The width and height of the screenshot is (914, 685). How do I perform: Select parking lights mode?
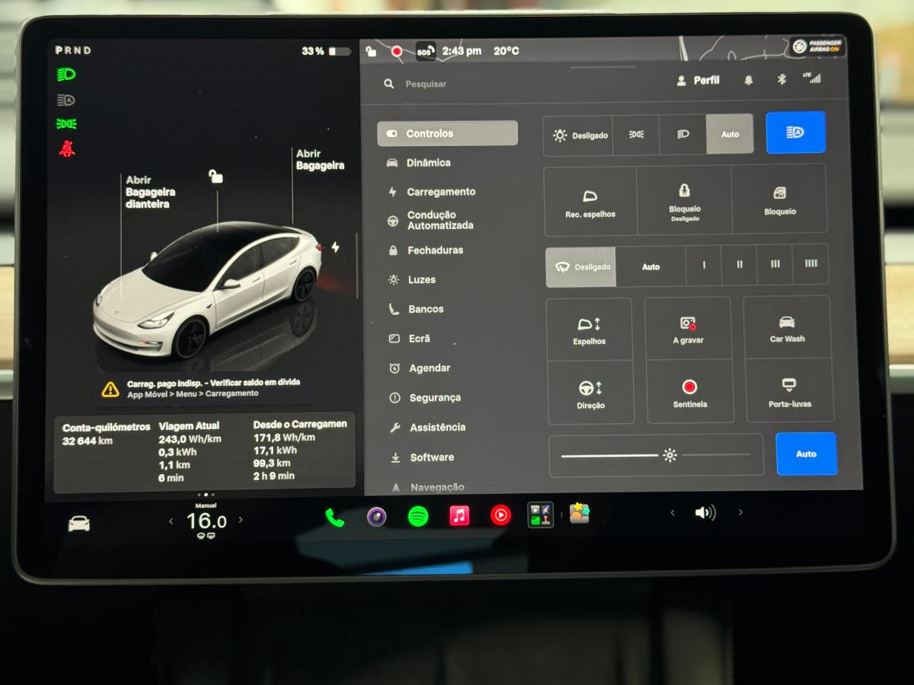coord(636,134)
